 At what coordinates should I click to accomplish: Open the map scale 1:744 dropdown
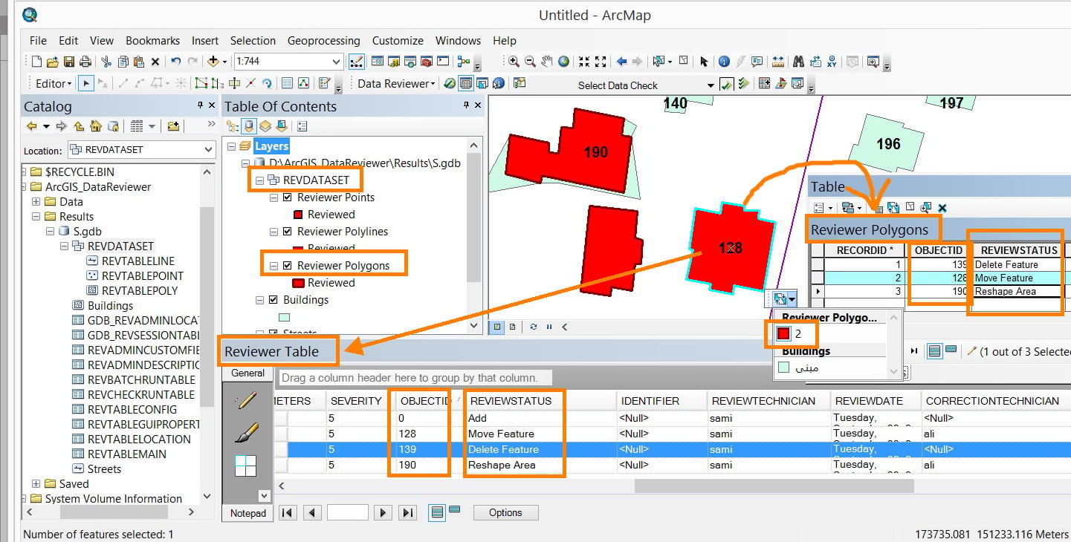click(336, 62)
